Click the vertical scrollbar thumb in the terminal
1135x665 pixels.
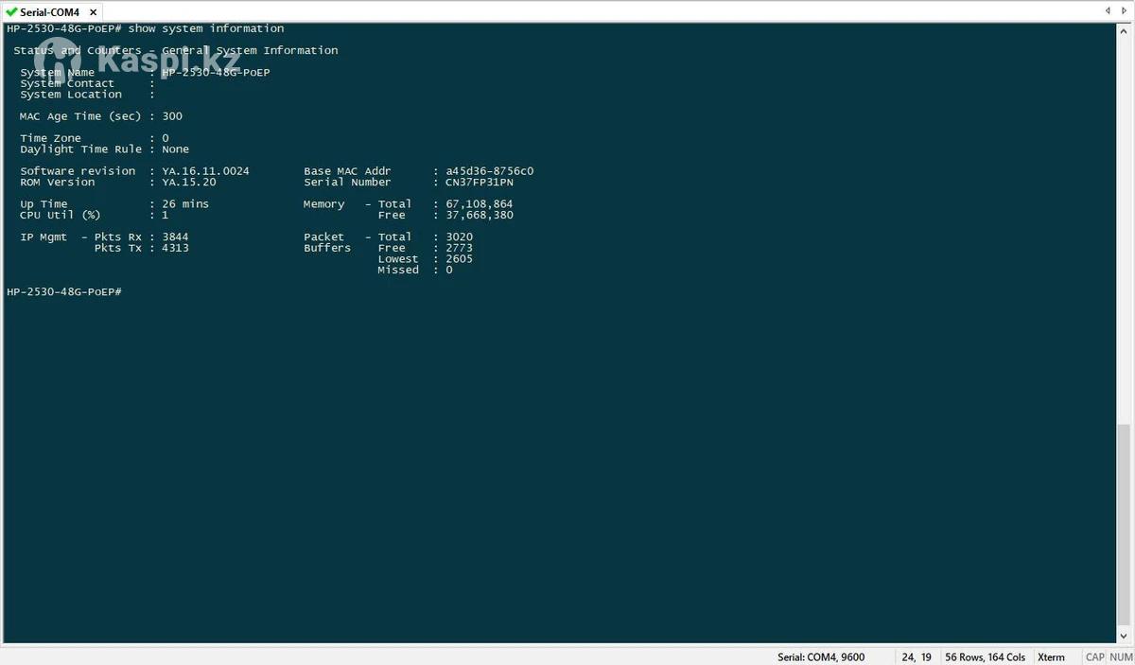pyautogui.click(x=1125, y=526)
